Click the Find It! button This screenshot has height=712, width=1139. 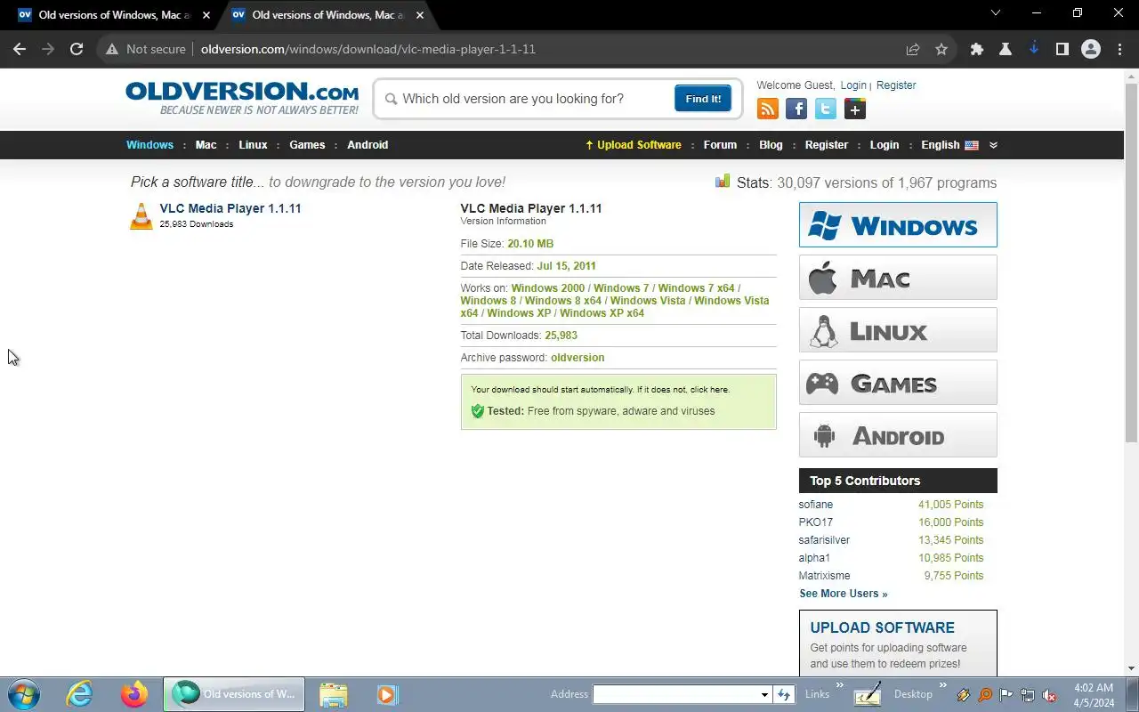[x=703, y=99]
